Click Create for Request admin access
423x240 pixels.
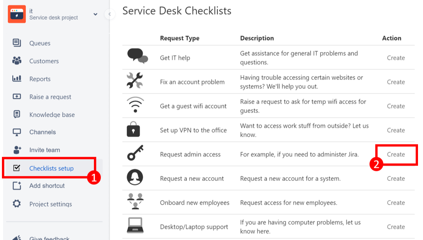[x=396, y=154]
